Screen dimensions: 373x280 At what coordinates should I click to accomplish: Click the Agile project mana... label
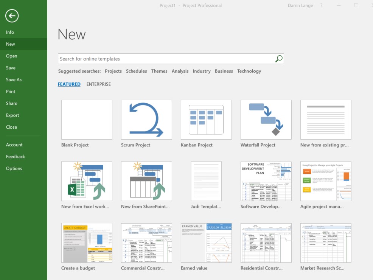pyautogui.click(x=322, y=207)
